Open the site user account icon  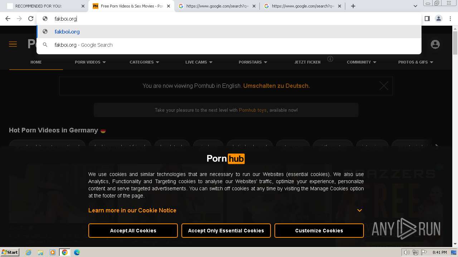coord(435,44)
